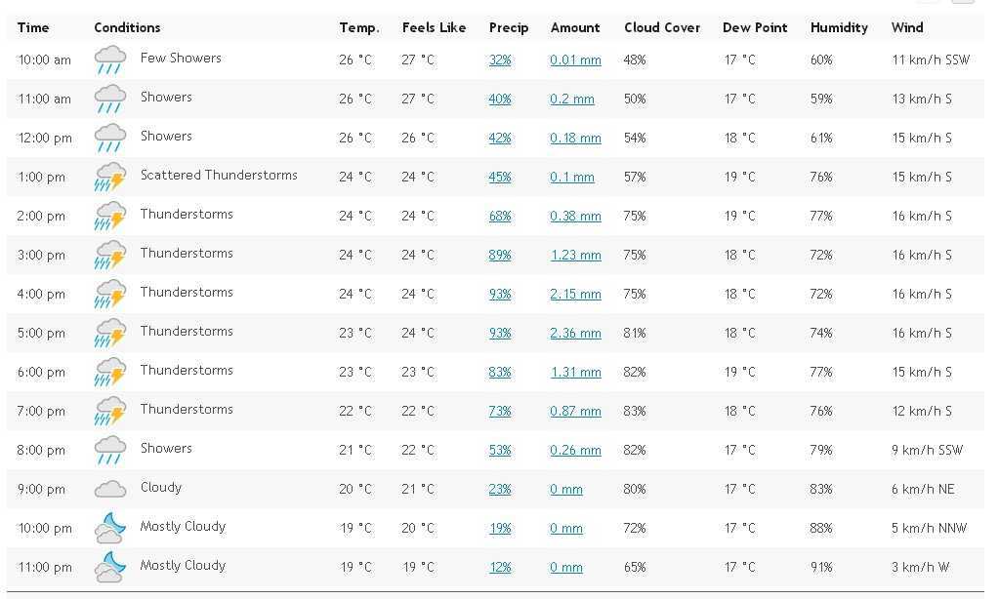Select the Precip column header
999x599 pixels.
point(509,27)
